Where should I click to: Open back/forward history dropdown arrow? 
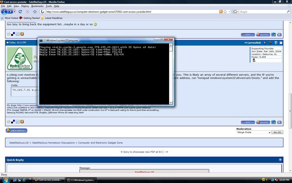(14, 11)
